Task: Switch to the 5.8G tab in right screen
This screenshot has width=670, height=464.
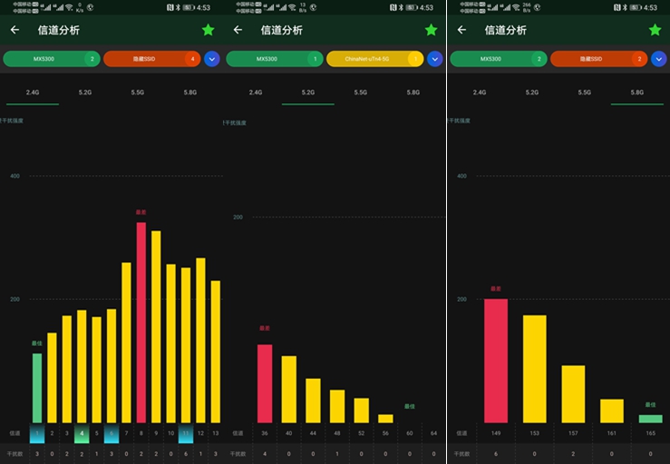Action: pyautogui.click(x=637, y=92)
